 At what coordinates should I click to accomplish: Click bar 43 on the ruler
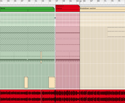(x=8, y=1)
